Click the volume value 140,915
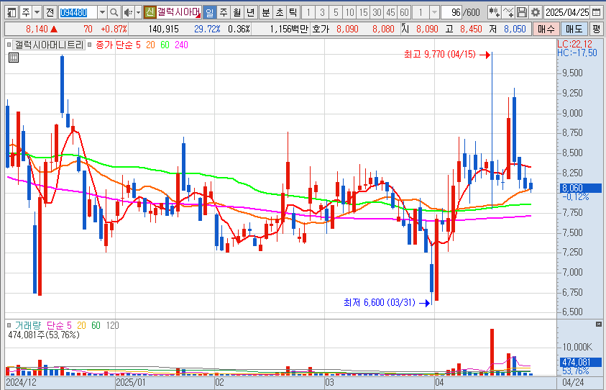This screenshot has width=606, height=390. click(x=163, y=29)
